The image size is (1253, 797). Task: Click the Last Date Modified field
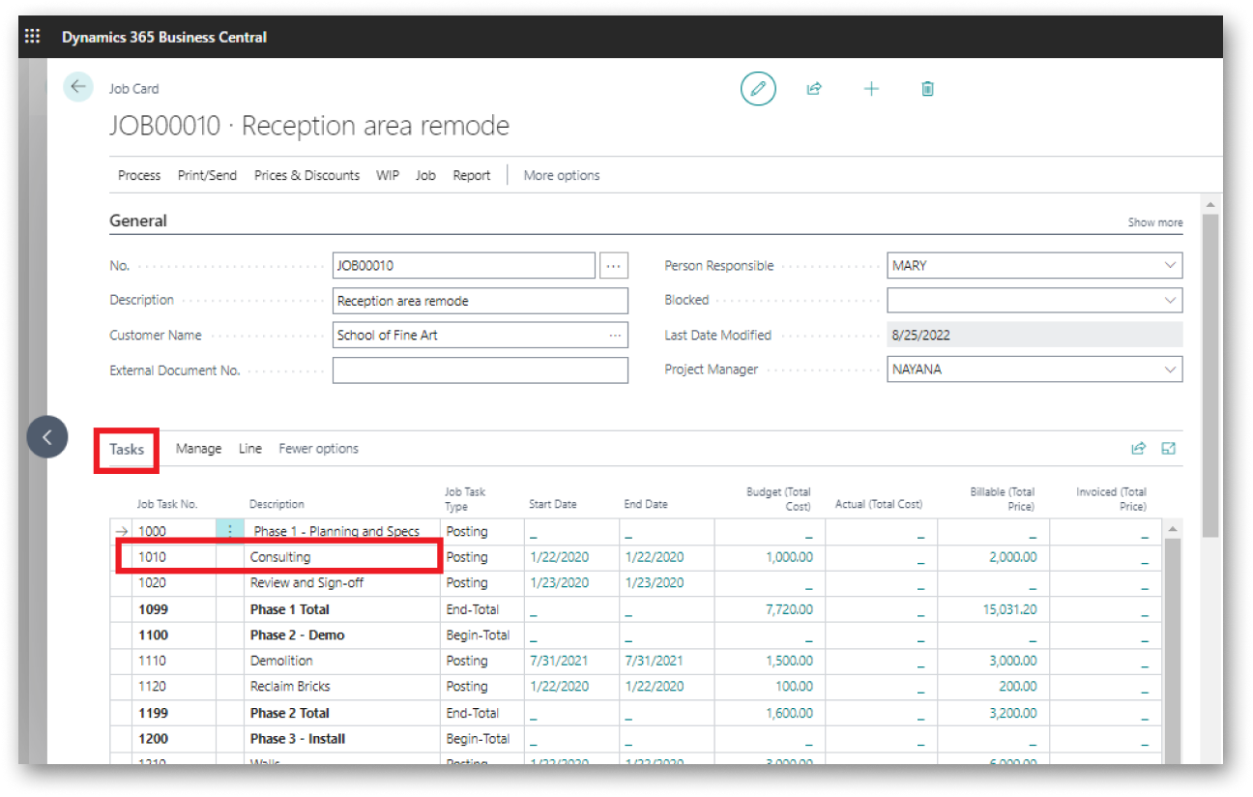point(1034,336)
